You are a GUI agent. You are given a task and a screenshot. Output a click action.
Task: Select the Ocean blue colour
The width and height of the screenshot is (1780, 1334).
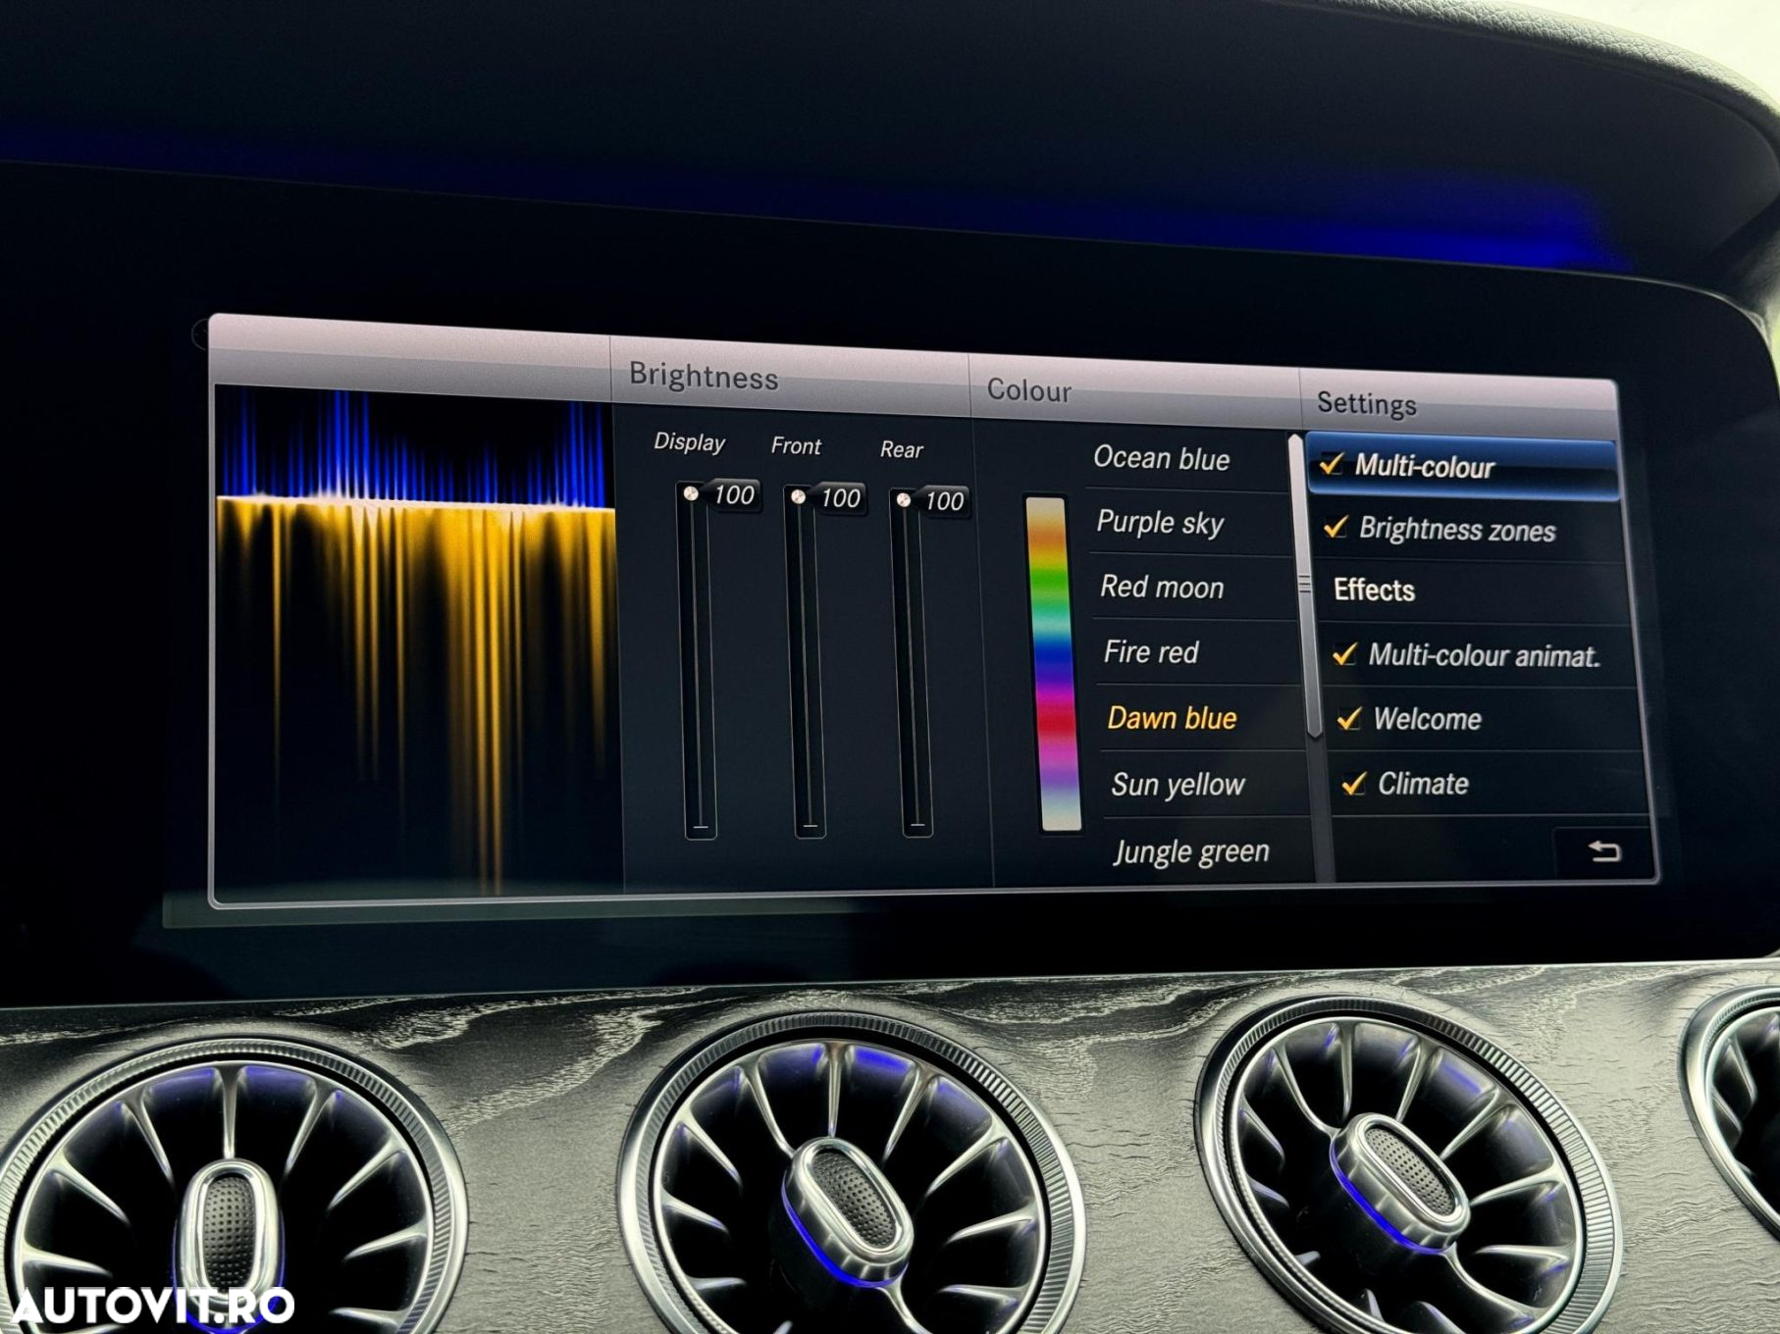pos(1162,458)
